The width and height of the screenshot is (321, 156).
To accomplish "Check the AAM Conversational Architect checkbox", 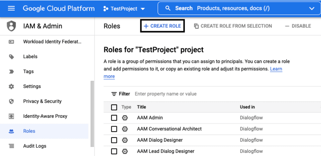I will (114, 129).
